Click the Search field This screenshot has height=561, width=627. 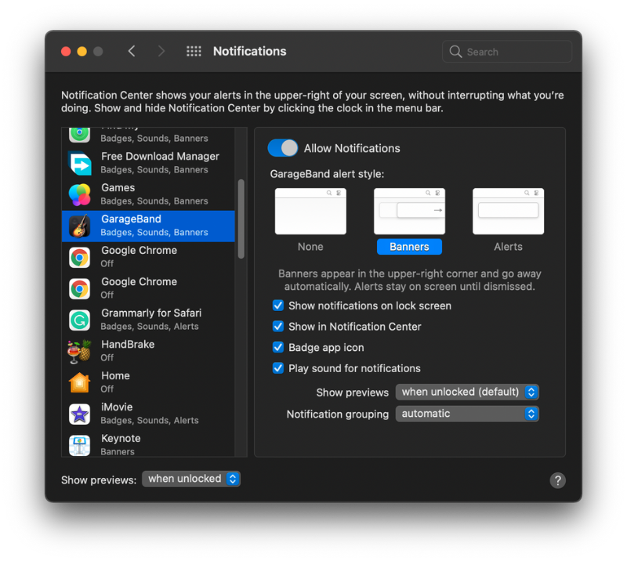(x=506, y=51)
